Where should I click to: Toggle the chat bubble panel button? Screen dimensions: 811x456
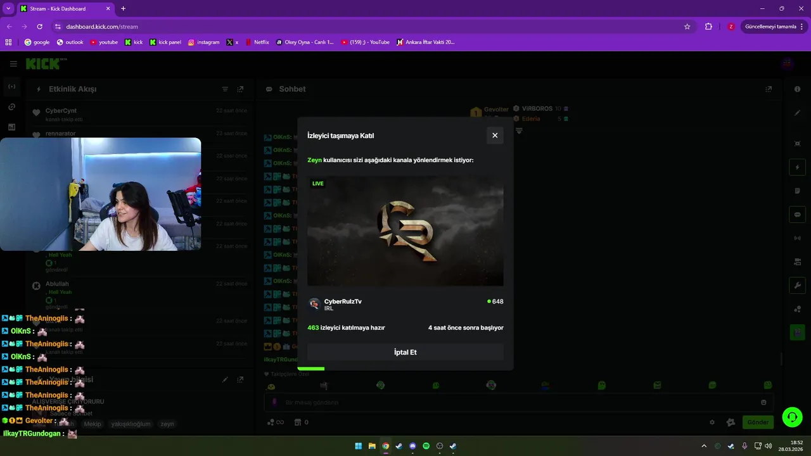tap(797, 214)
